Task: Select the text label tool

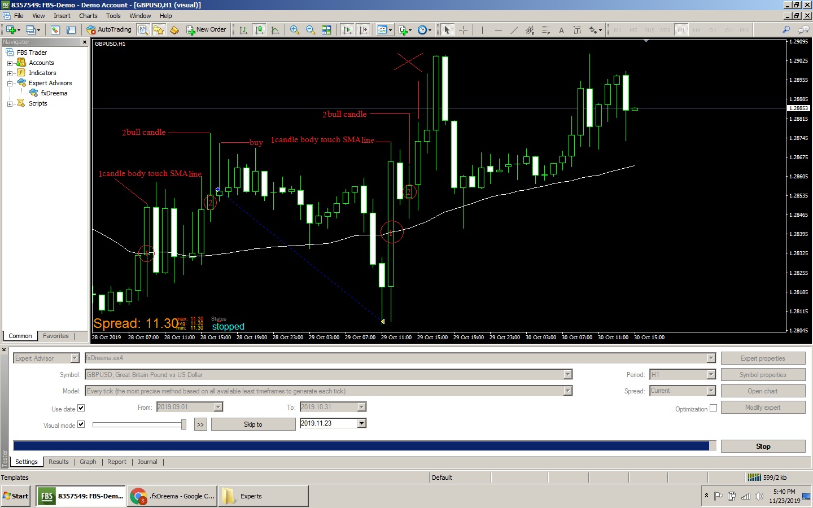Action: (x=561, y=30)
